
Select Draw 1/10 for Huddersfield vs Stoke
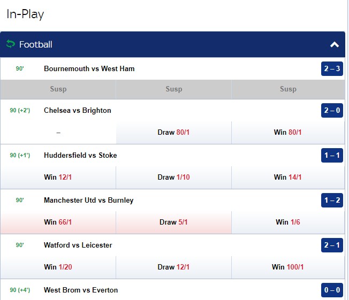173,178
